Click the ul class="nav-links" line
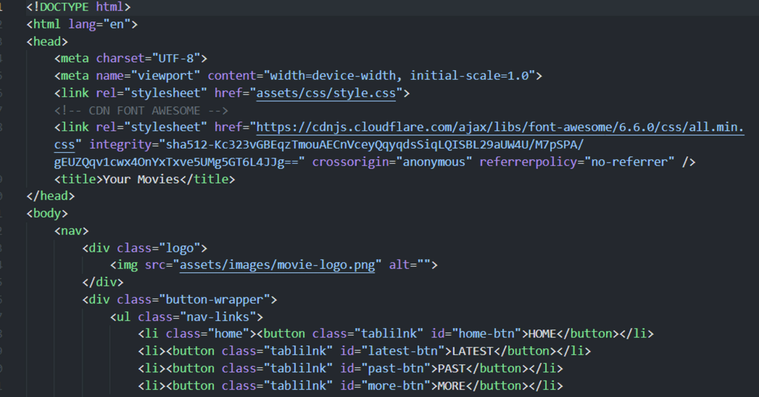 coord(187,317)
